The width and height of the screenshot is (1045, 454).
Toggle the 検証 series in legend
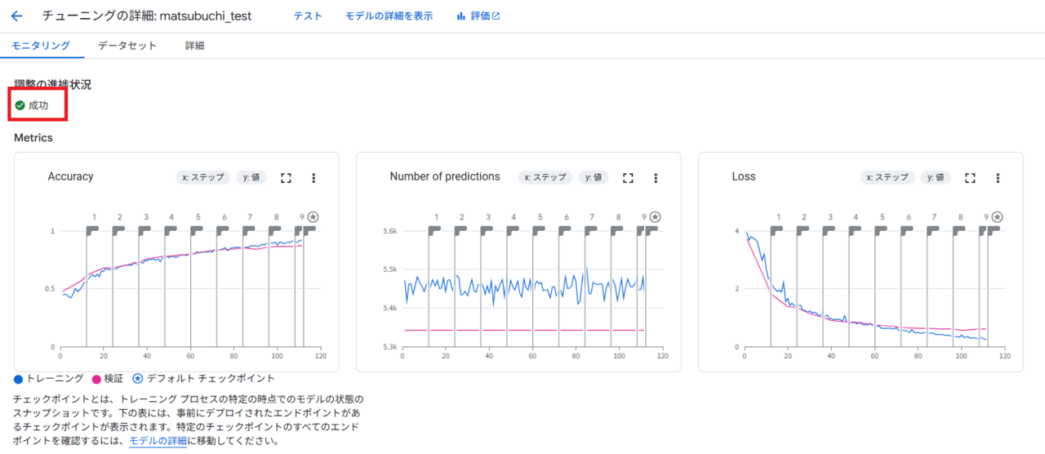108,379
